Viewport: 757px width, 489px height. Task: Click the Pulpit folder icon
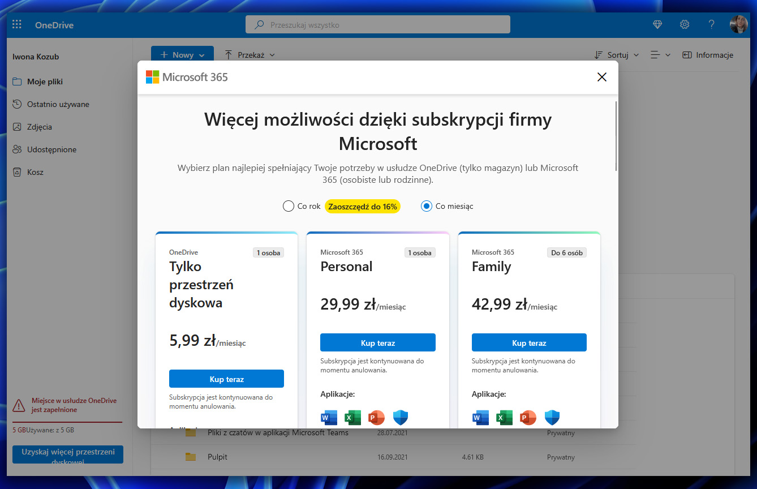coord(191,457)
